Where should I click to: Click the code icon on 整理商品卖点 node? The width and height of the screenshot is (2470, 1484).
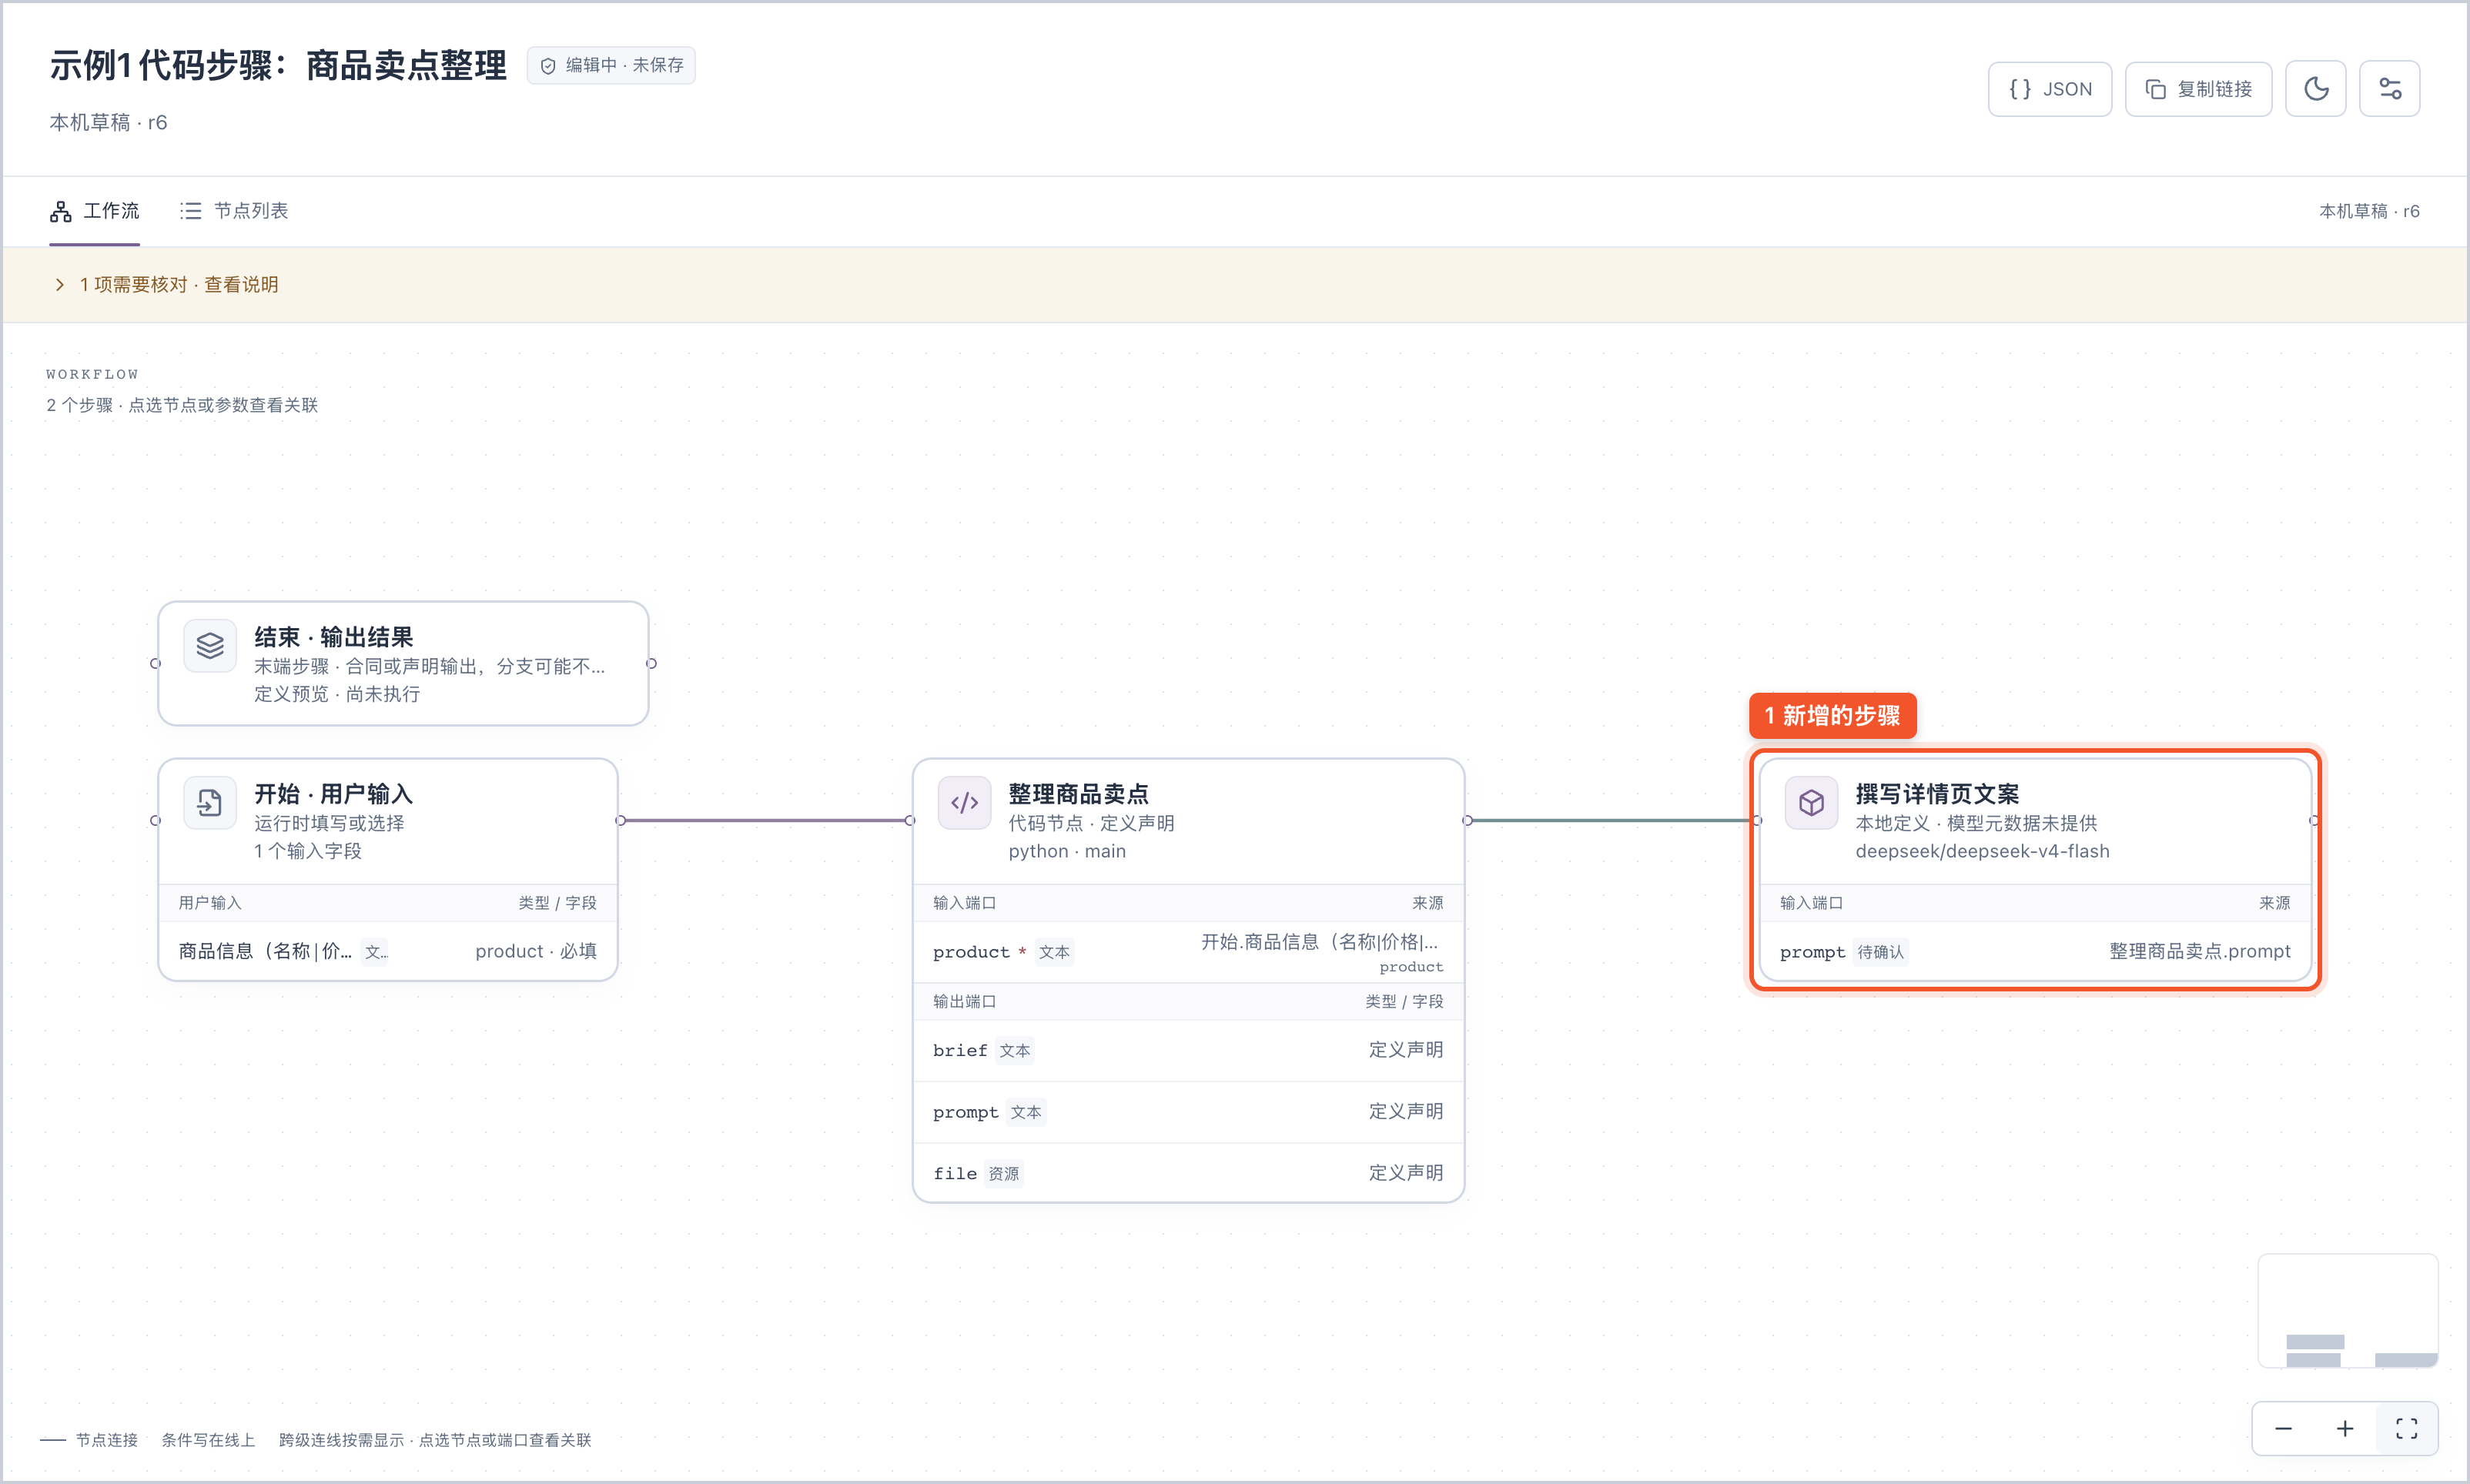tap(964, 802)
